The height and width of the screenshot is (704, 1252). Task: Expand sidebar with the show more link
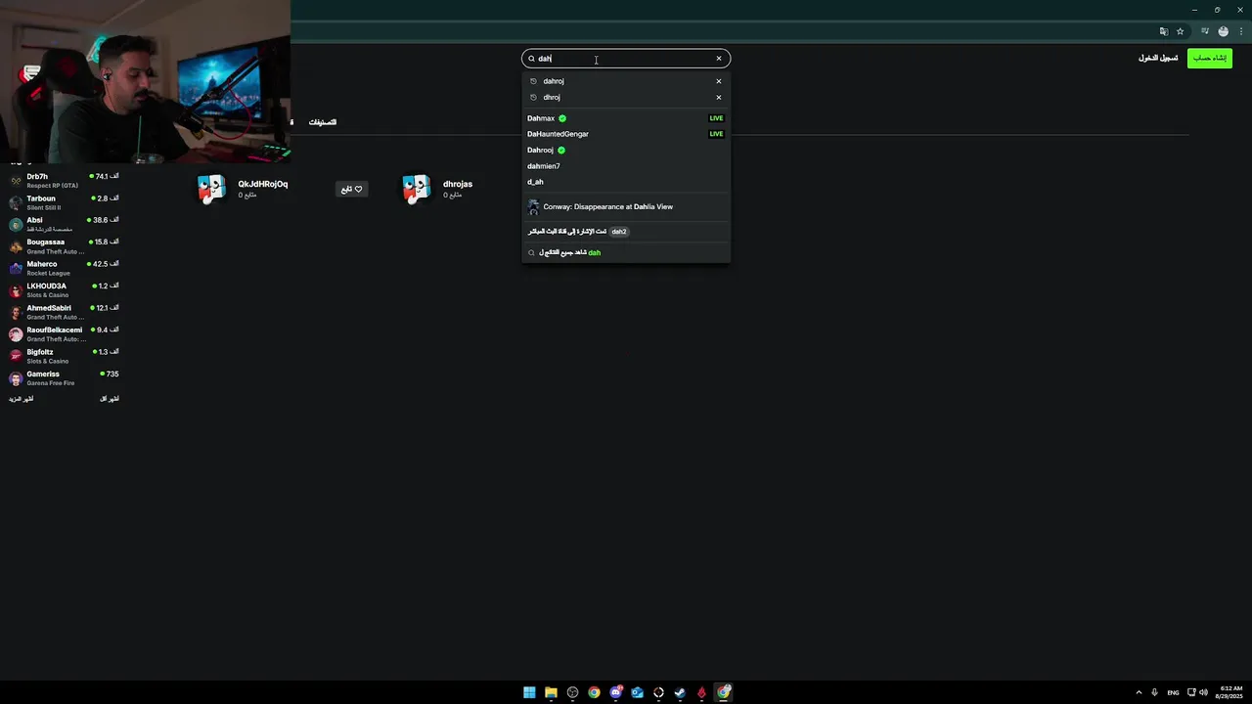pyautogui.click(x=22, y=399)
